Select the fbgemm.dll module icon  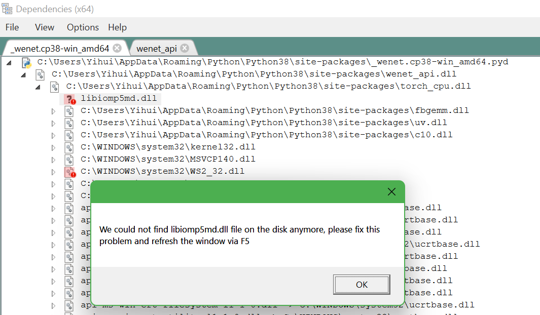(x=68, y=110)
